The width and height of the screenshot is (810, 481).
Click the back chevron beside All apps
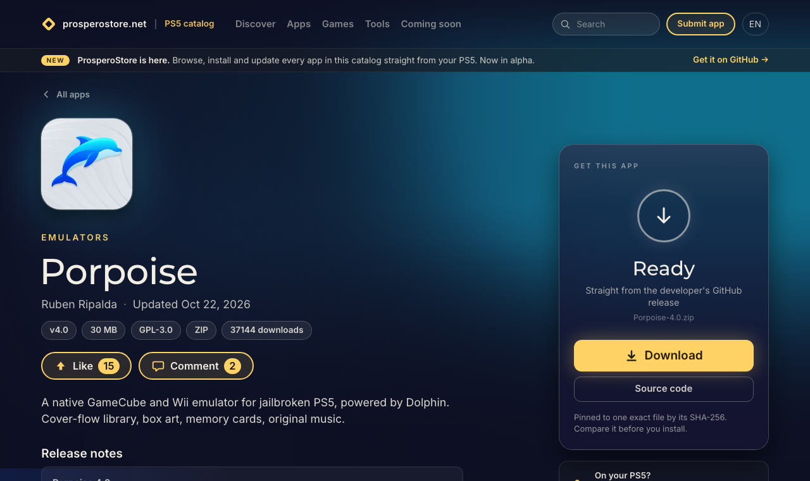tap(46, 94)
